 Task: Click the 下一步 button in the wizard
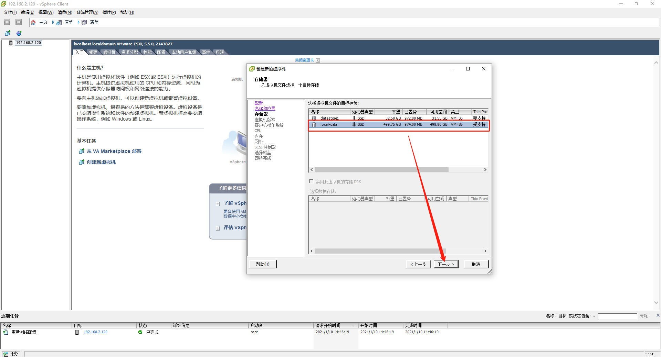point(446,264)
